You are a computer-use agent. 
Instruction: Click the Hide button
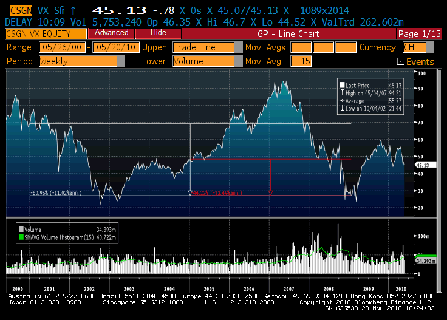click(x=159, y=33)
